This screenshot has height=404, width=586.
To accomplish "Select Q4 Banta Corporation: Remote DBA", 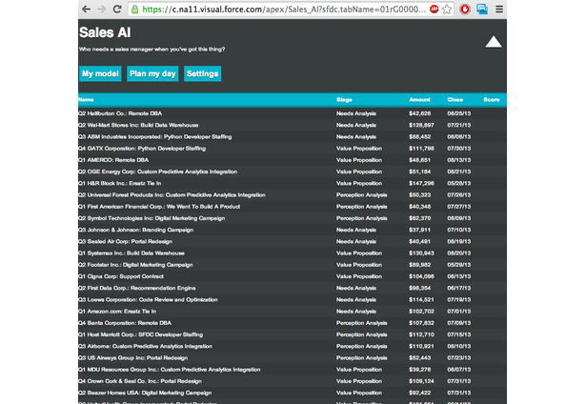I will coord(293,323).
